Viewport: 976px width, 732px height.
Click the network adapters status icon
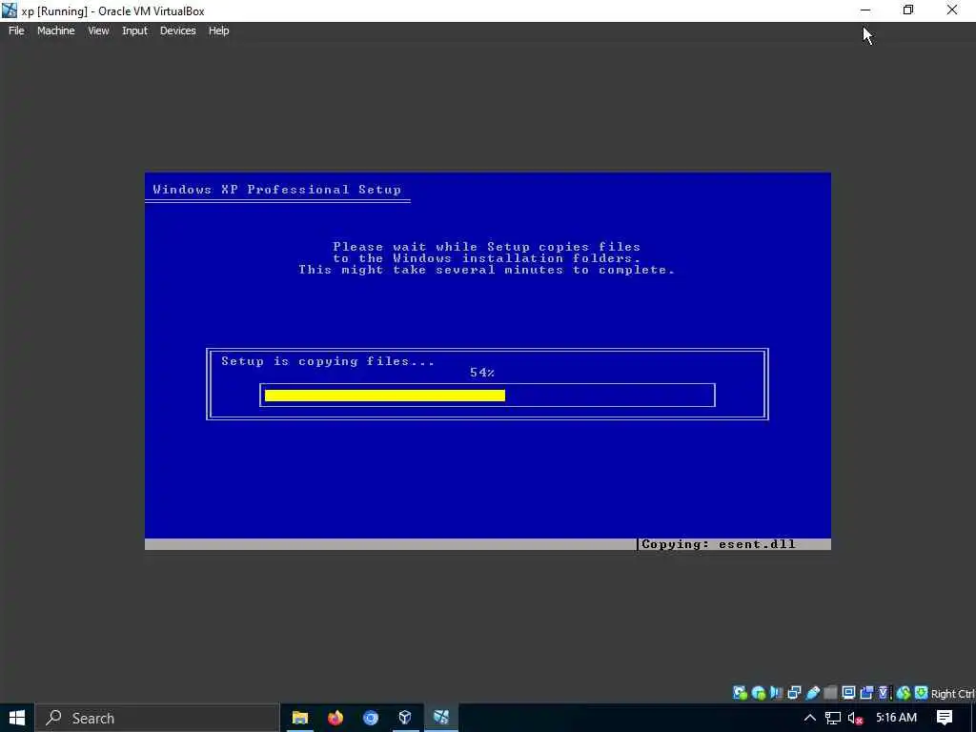coord(794,693)
